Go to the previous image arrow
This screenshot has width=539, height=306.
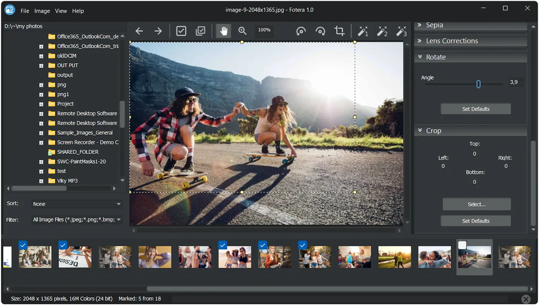tap(139, 31)
